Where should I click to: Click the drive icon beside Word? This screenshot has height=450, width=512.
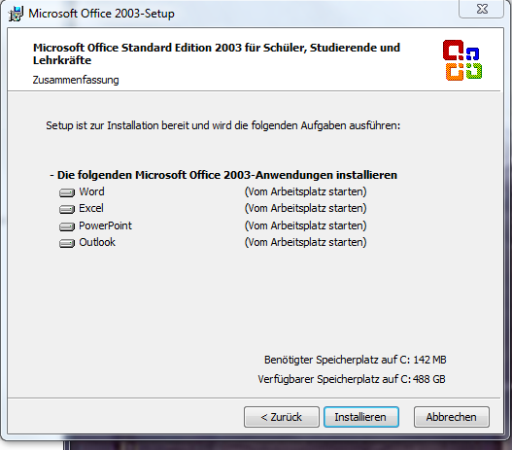(x=67, y=192)
